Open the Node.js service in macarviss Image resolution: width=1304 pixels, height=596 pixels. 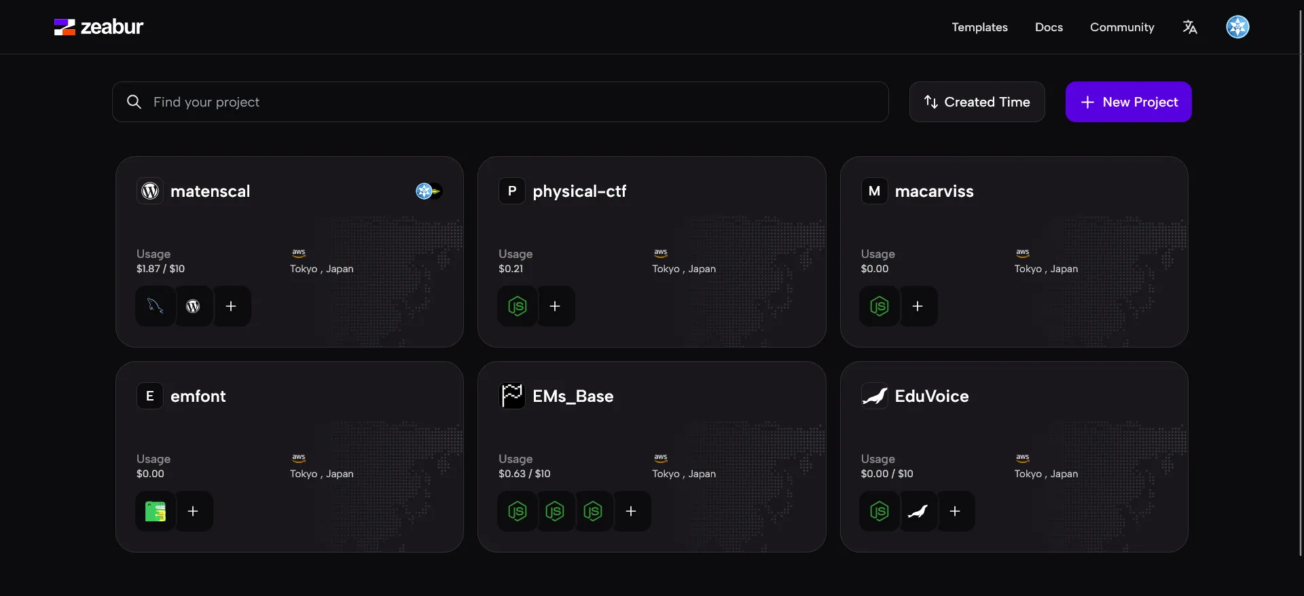pyautogui.click(x=880, y=306)
